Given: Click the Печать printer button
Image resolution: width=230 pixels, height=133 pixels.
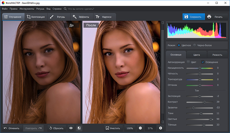Looking at the screenshot, I should (215, 17).
